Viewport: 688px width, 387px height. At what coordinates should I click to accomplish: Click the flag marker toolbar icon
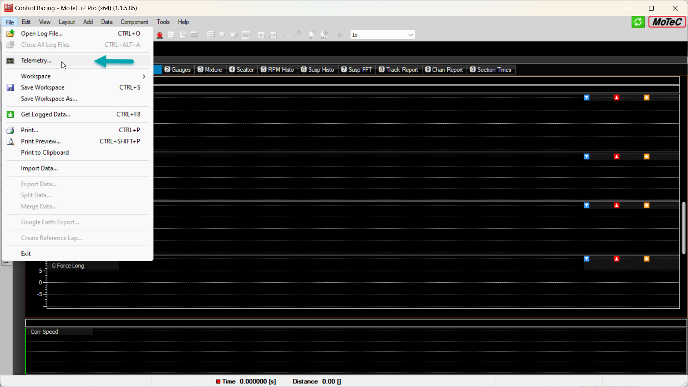point(285,35)
